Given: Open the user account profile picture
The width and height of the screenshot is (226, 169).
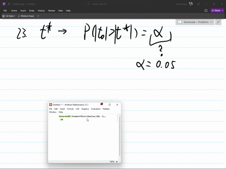Looking at the screenshot, I should (x=191, y=4).
